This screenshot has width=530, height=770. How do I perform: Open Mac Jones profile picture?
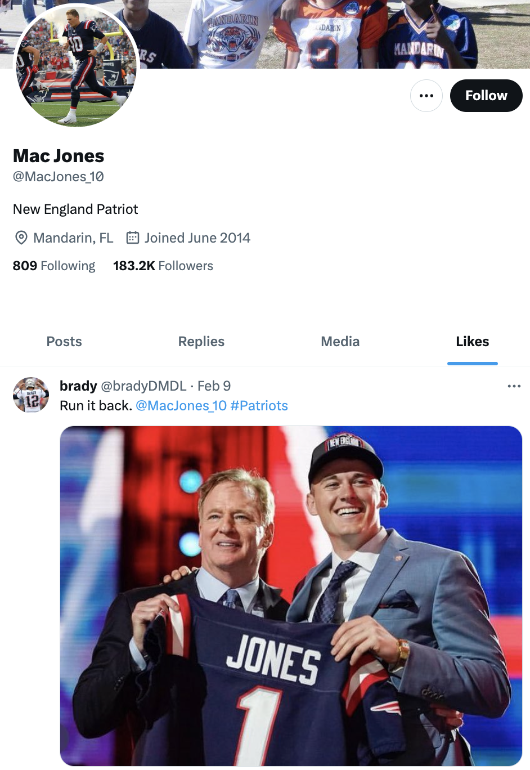pyautogui.click(x=76, y=65)
